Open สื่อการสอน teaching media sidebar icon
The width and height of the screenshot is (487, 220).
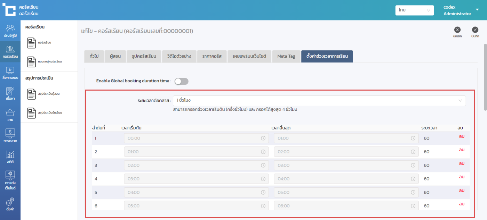tap(10, 73)
